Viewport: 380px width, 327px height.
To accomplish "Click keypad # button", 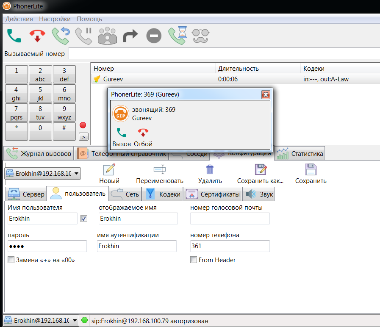I will (x=64, y=131).
